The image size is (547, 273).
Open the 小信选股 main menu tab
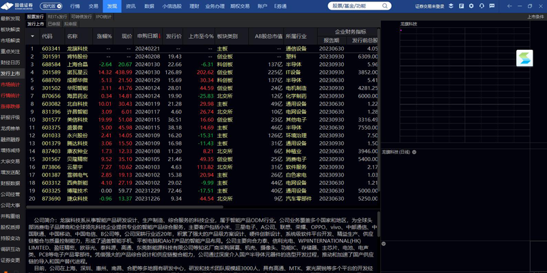172,6
